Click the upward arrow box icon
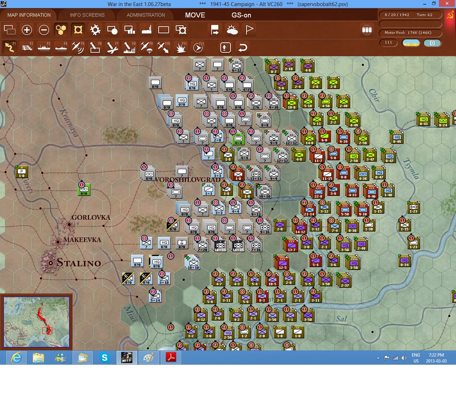 coord(225,47)
